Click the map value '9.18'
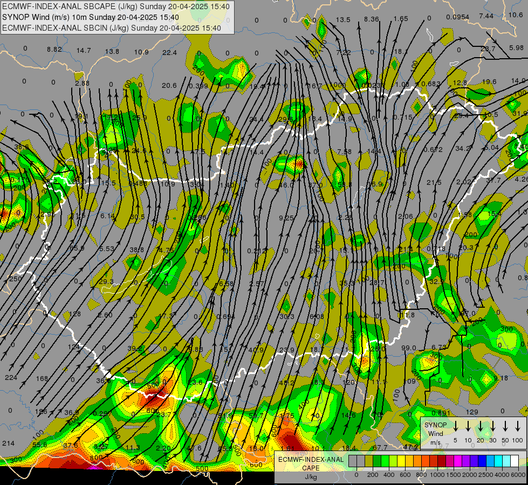 (x=500, y=378)
